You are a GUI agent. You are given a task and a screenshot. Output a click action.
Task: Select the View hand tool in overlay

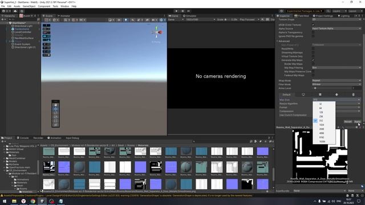56,105
